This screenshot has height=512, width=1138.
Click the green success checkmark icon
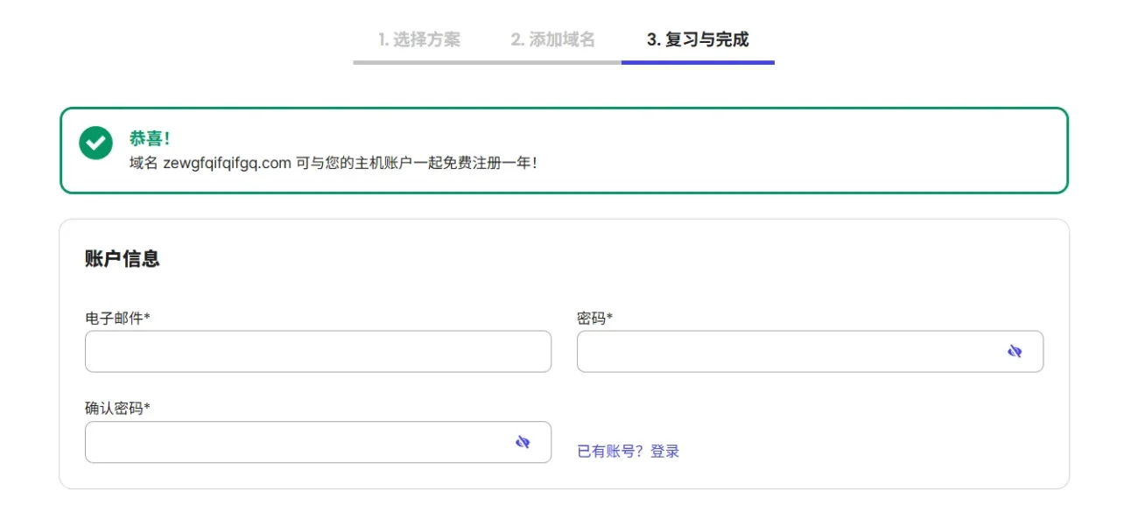click(95, 143)
